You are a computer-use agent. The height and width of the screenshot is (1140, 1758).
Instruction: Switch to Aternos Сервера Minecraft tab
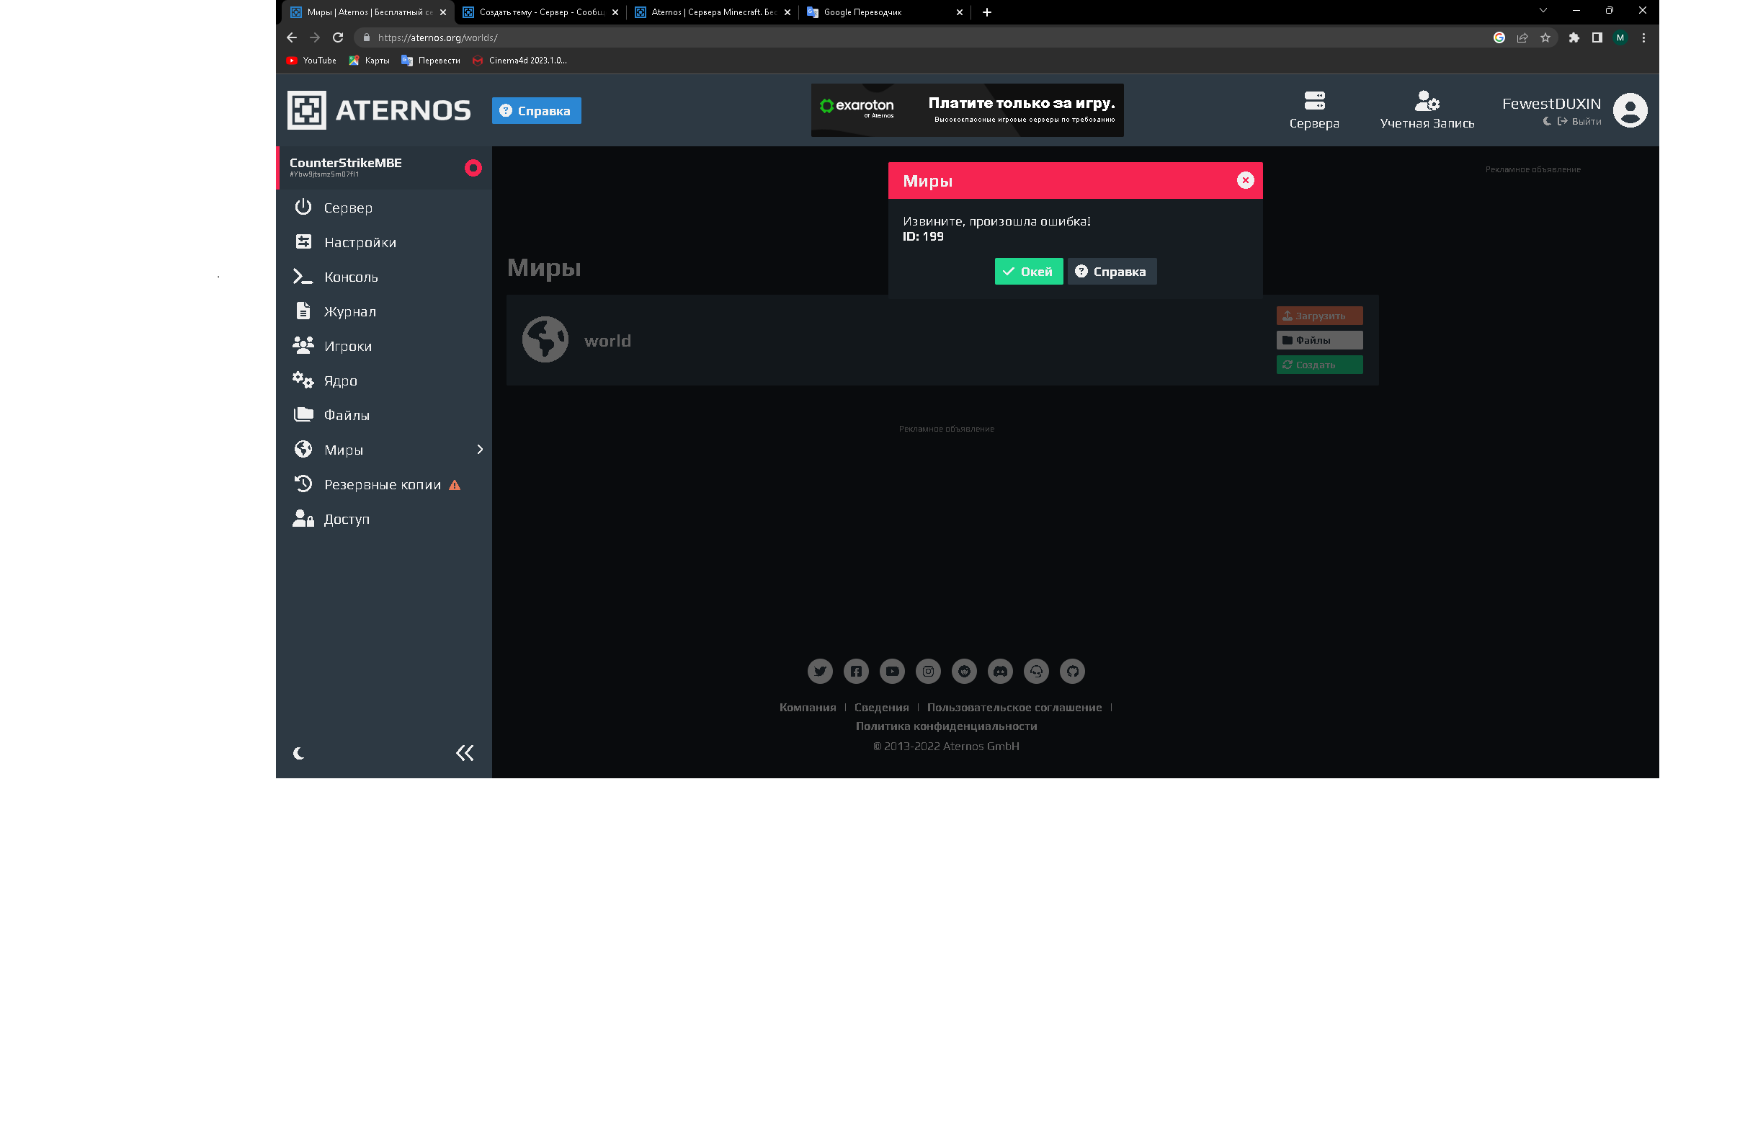tap(713, 12)
